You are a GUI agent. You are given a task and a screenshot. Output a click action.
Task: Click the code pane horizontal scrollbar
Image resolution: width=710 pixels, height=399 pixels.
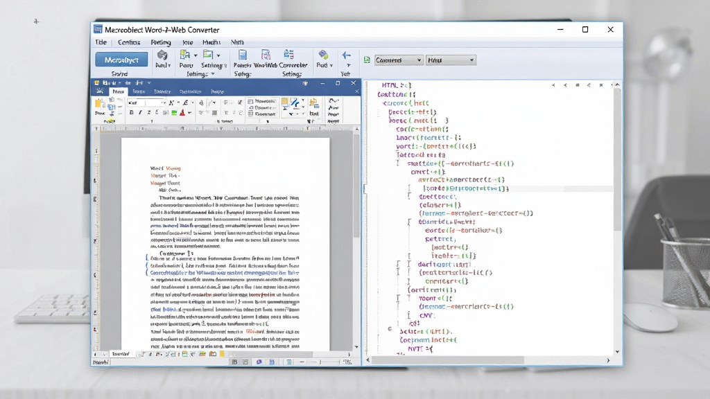[447, 360]
